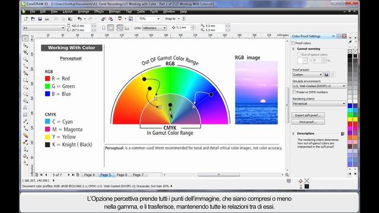Select the Blend interactive tool

[25, 135]
